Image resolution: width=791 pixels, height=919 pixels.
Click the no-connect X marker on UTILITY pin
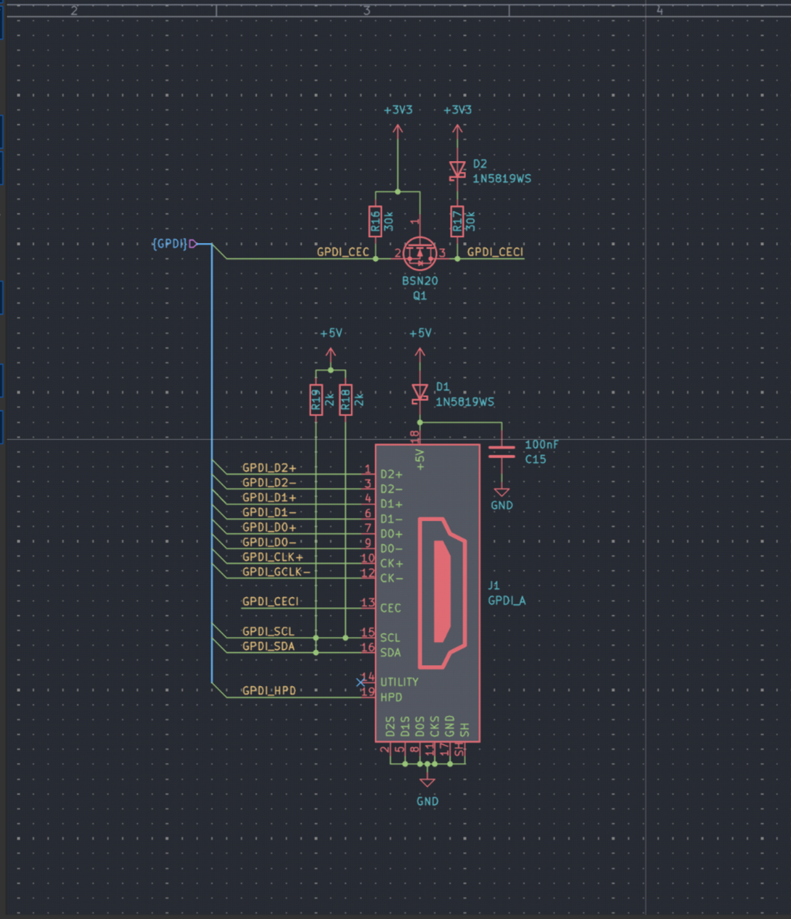[361, 682]
